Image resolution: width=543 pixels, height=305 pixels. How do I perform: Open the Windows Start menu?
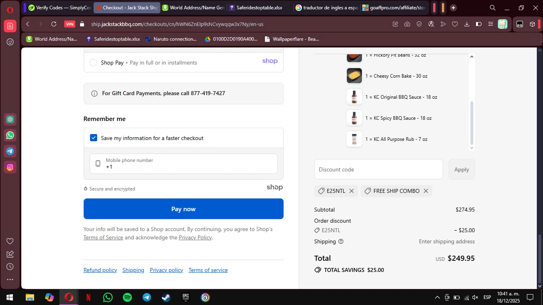click(x=10, y=297)
